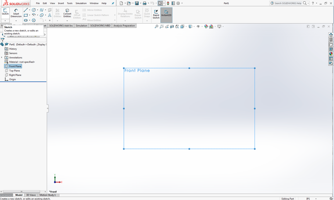Image resolution: width=334 pixels, height=200 pixels.
Task: Click the Edit Appearance color ball
Action: pyautogui.click(x=206, y=26)
